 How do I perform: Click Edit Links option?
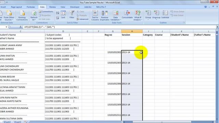44,19
